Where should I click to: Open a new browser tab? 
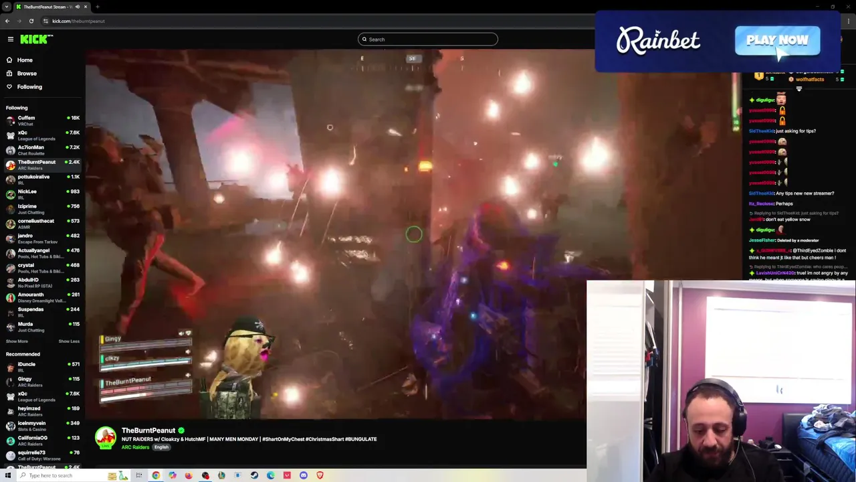(x=98, y=7)
